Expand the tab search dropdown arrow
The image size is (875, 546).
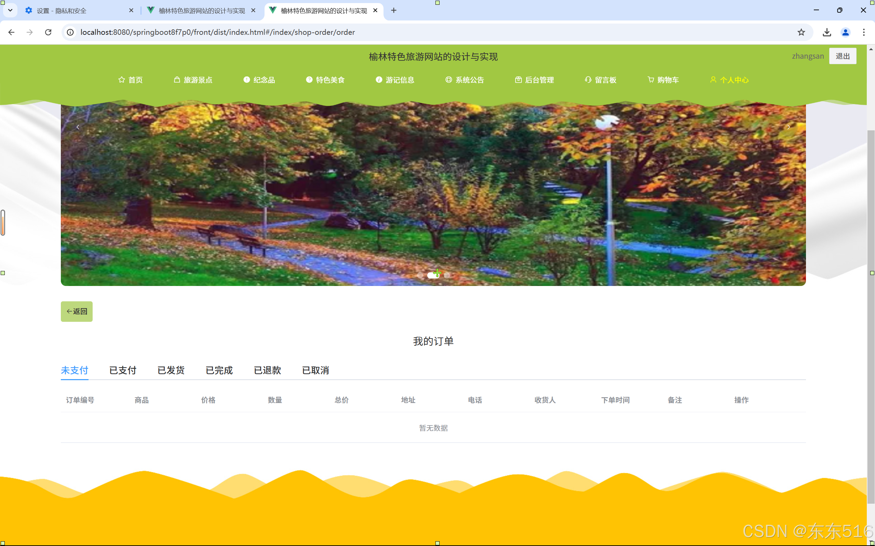[x=10, y=10]
